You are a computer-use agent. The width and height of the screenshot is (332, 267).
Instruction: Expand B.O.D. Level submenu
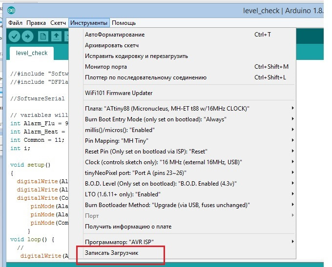(x=182, y=184)
